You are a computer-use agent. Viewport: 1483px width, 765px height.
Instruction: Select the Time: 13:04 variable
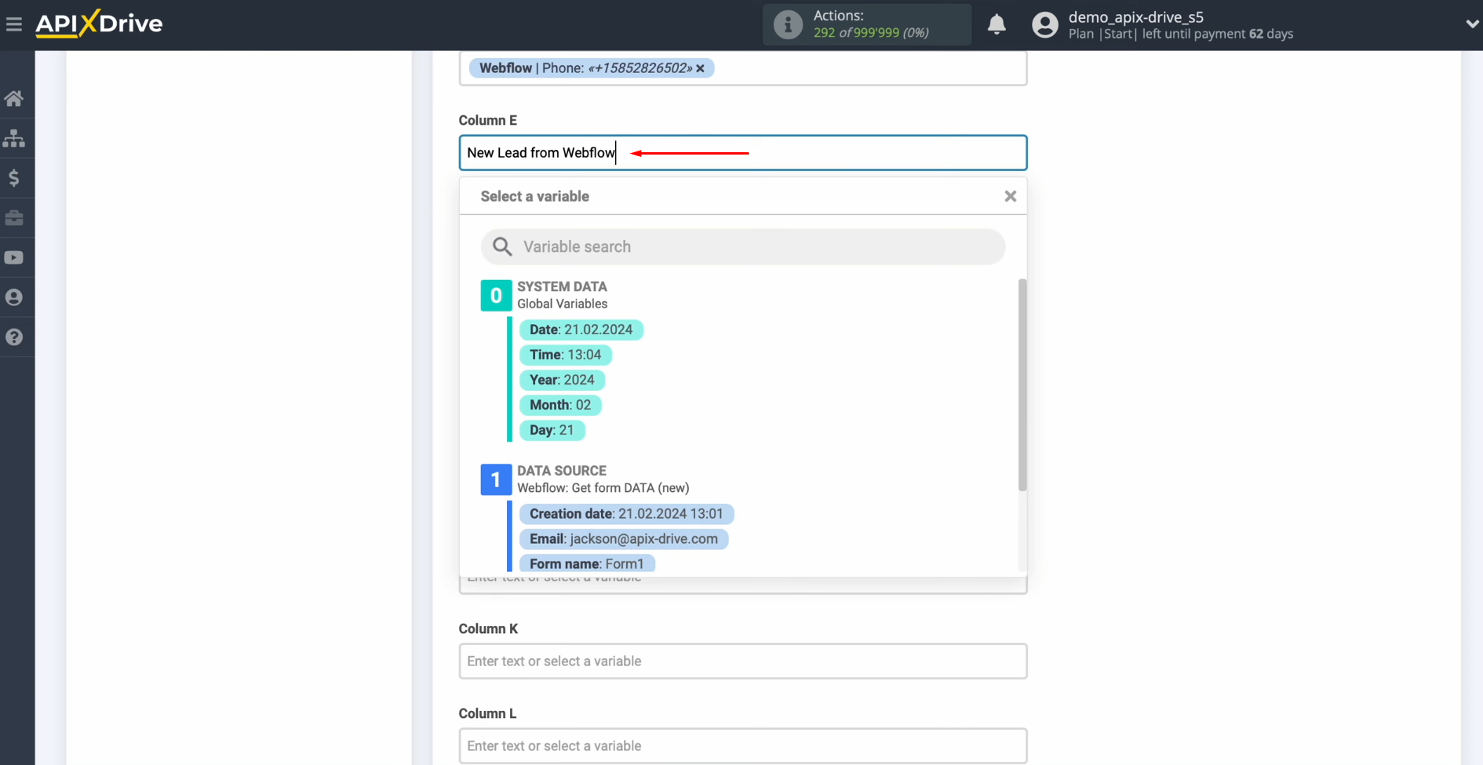[x=566, y=355]
